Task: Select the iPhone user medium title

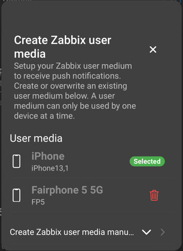Action: tap(48, 156)
